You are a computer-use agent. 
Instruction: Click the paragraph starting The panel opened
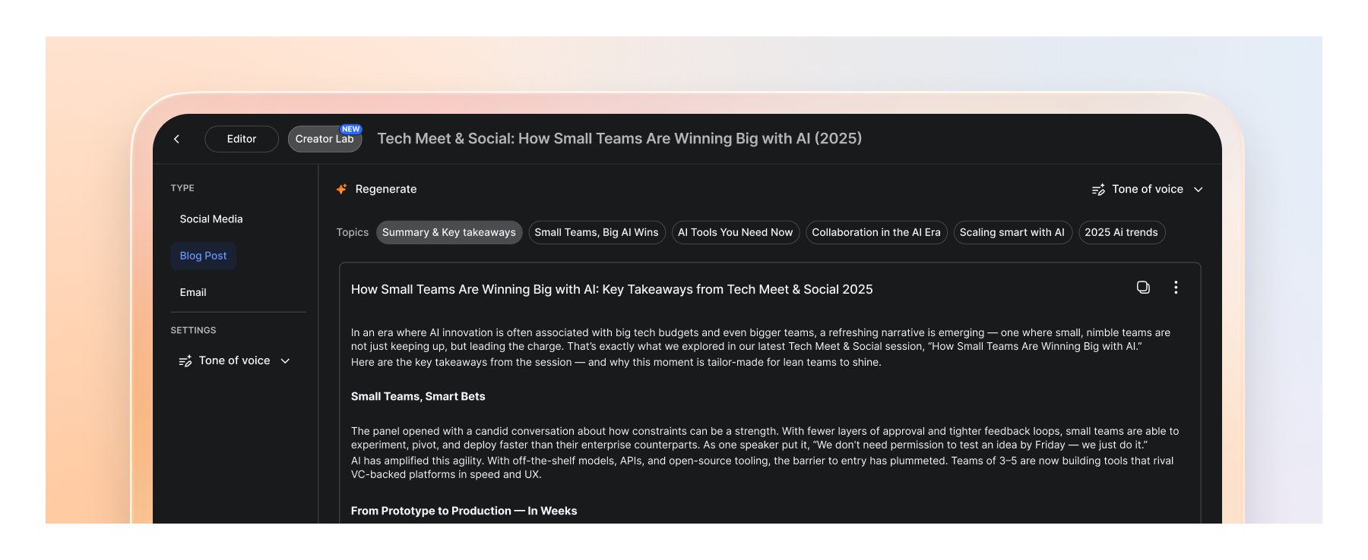(x=765, y=438)
